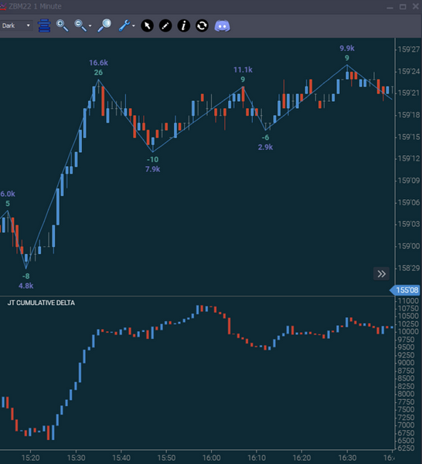
Task: Click the JT CUMULATIVE DELTA label
Action: point(41,303)
